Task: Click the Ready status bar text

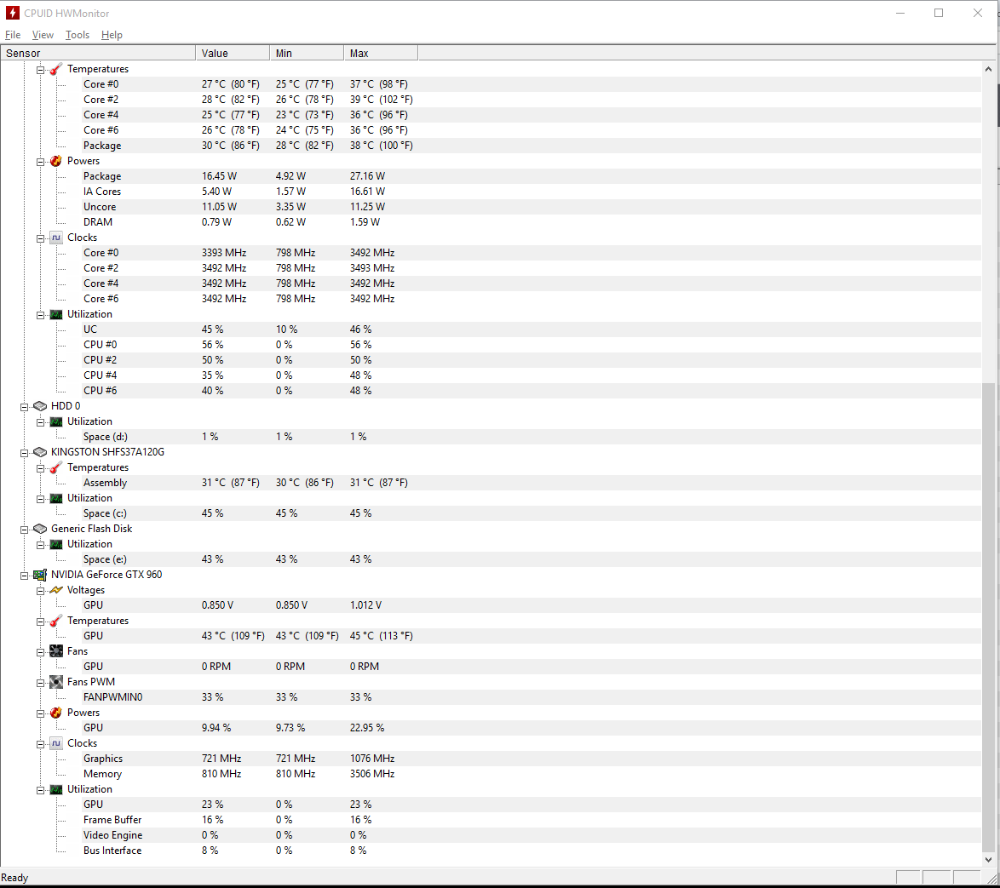Action: click(14, 878)
